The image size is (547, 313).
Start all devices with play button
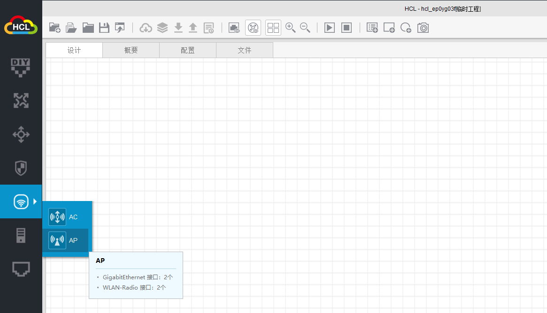point(329,28)
